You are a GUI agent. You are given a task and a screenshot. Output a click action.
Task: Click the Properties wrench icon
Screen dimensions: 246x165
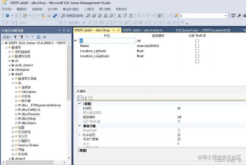[239, 16]
